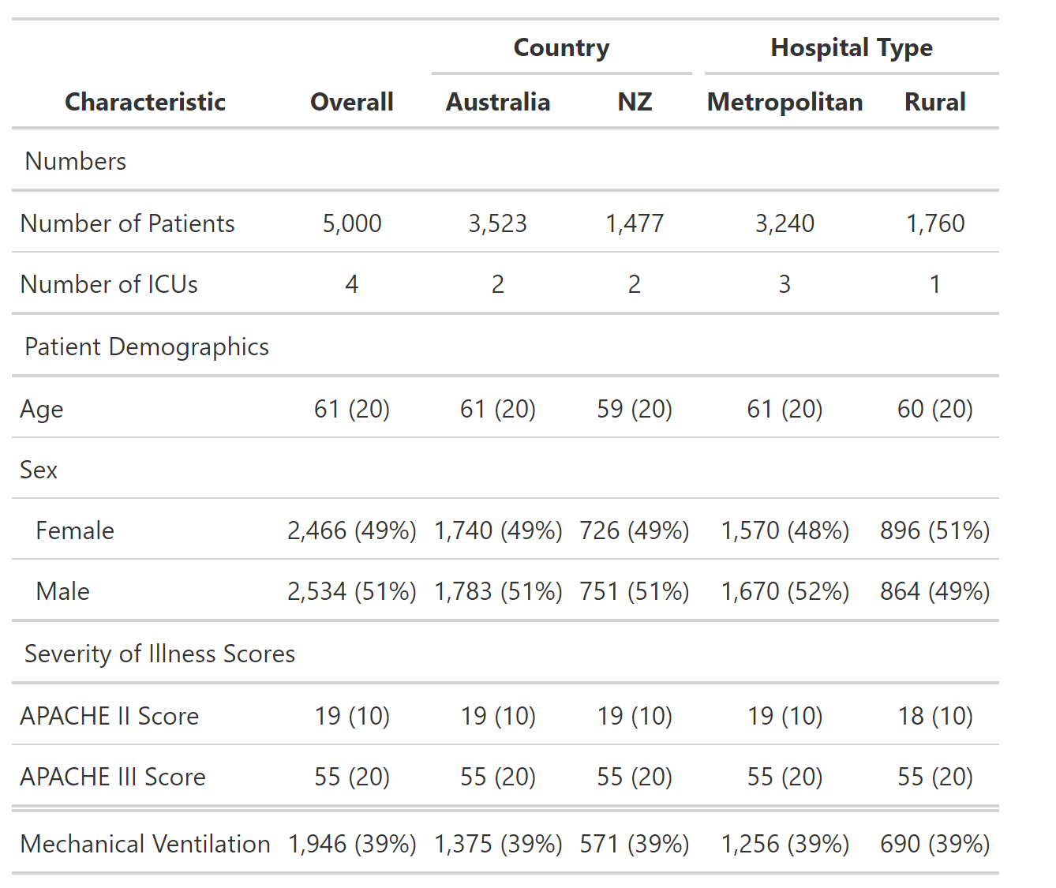The image size is (1056, 888).
Task: Select the Australia column header
Action: 497,102
